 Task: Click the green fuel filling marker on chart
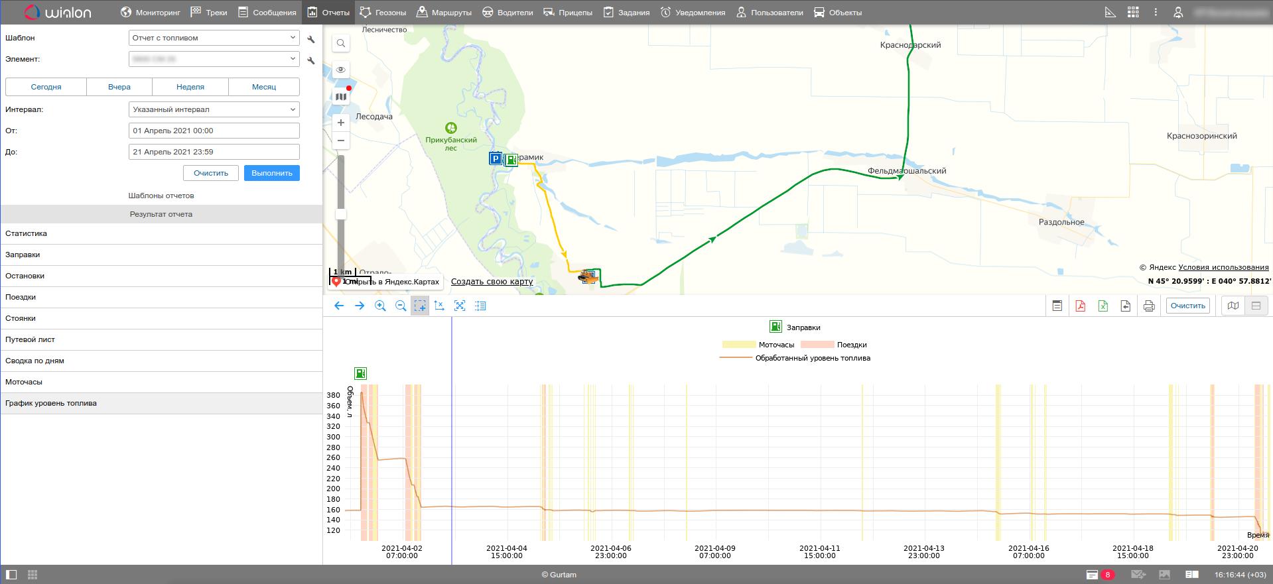click(x=360, y=374)
